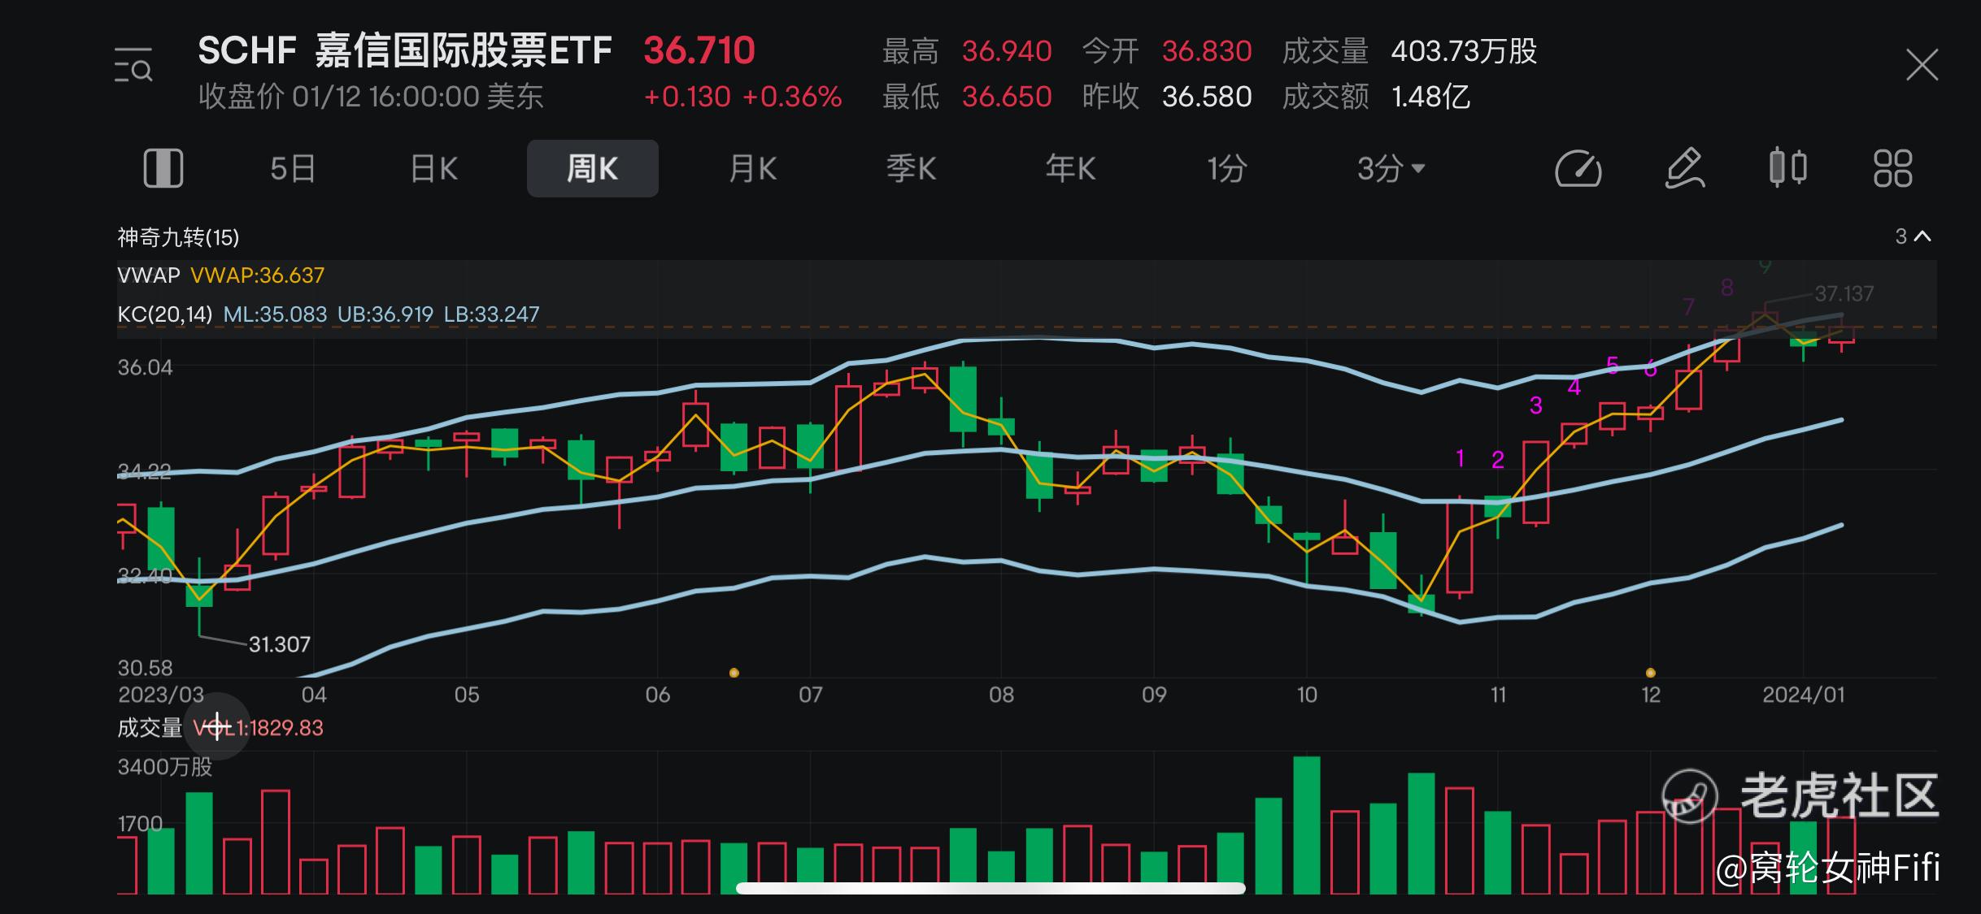Open the four-square grid menu icon
Screen dimensions: 1981x914
click(1892, 168)
